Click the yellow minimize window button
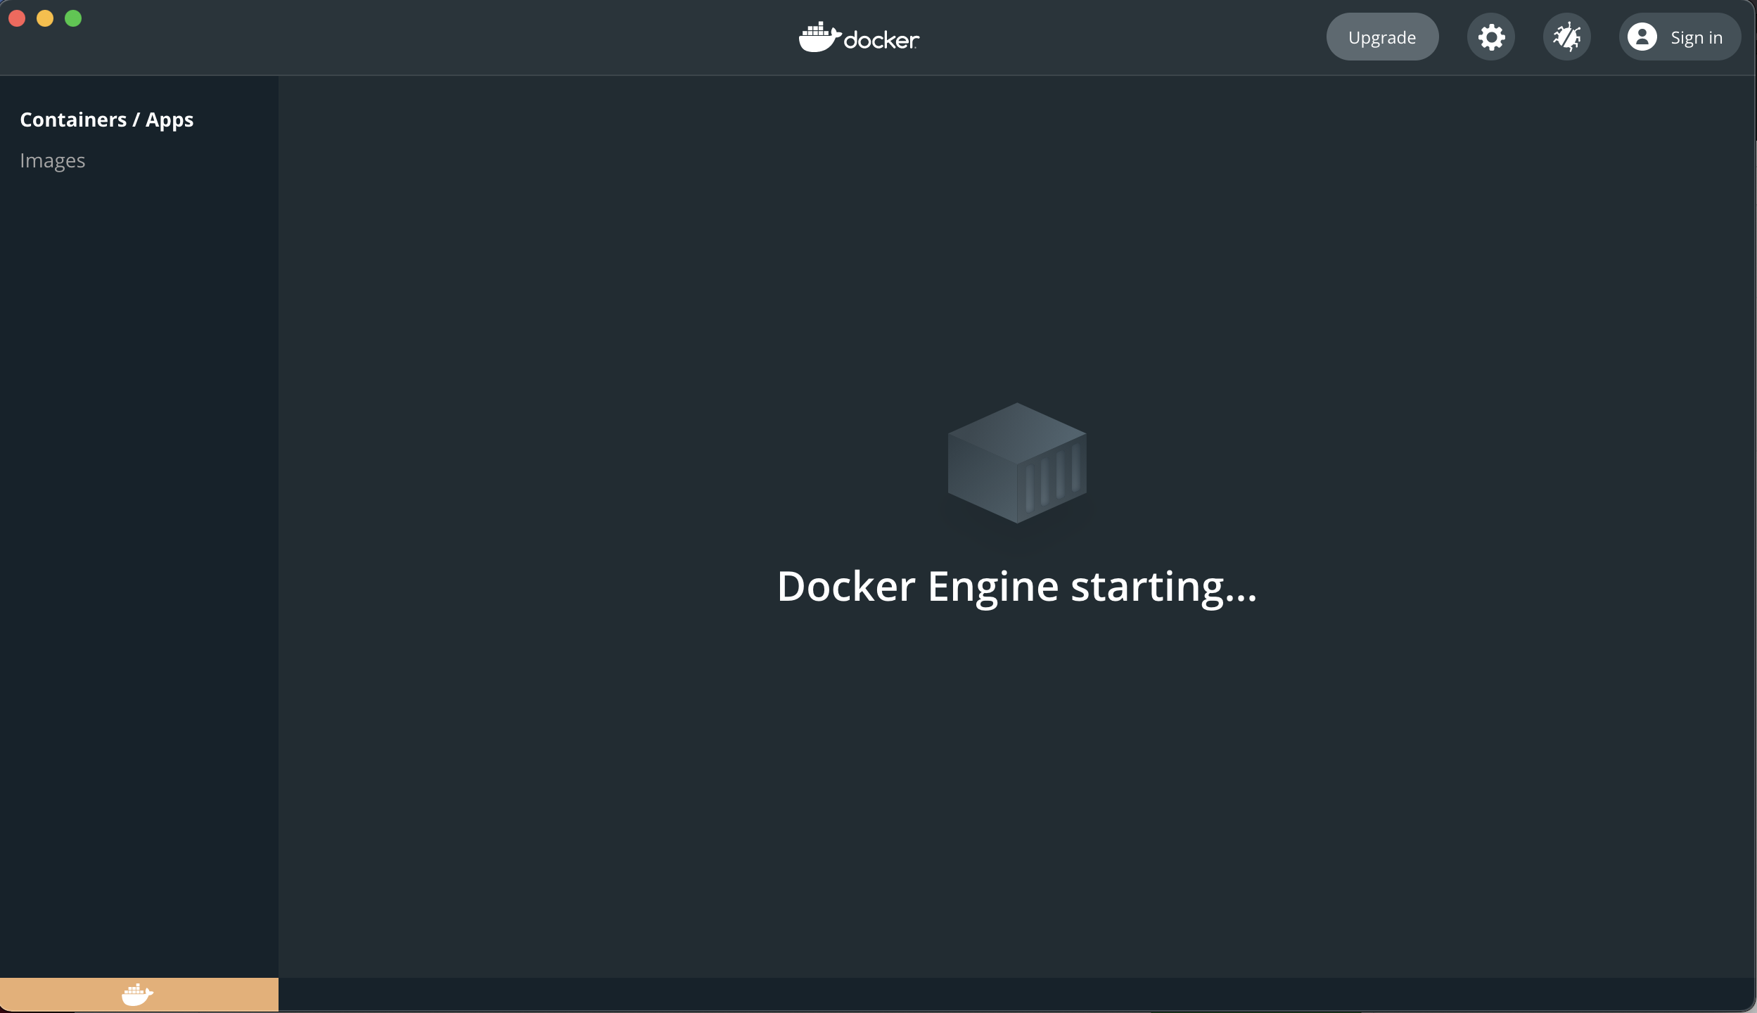The width and height of the screenshot is (1757, 1013). 45,18
